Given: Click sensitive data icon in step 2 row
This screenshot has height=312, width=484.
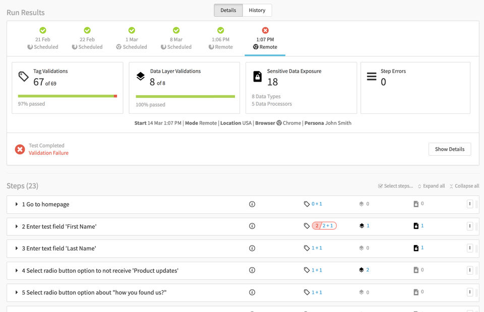Looking at the screenshot, I should [416, 226].
